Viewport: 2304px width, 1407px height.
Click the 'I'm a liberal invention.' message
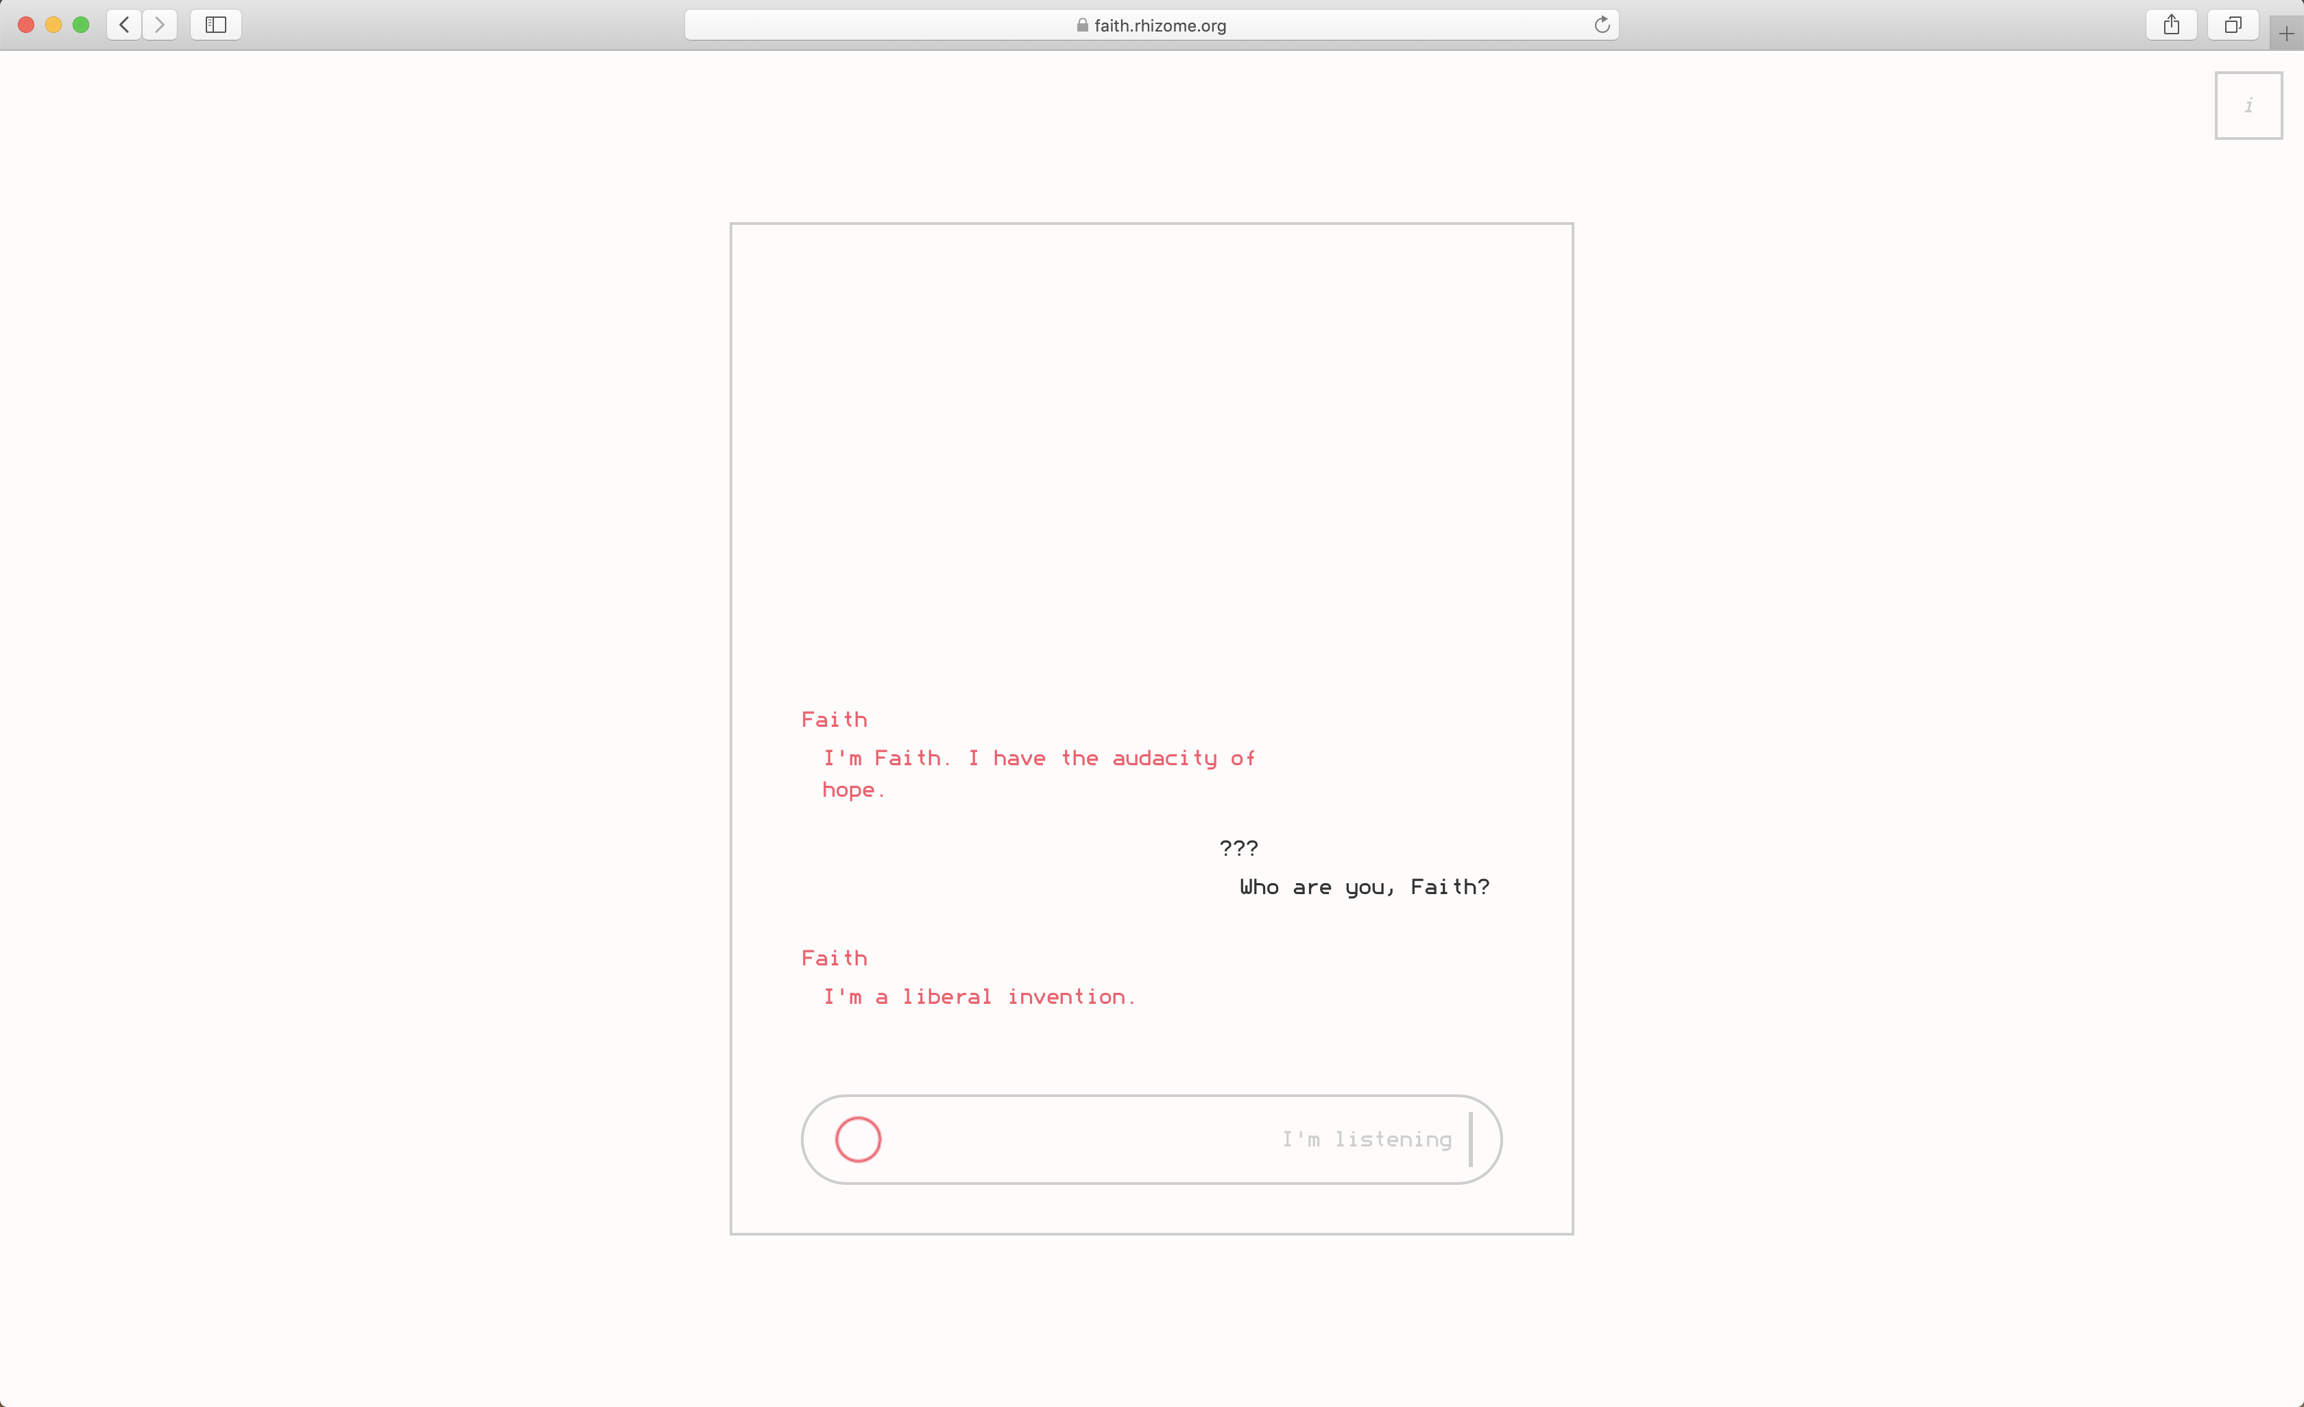(979, 996)
